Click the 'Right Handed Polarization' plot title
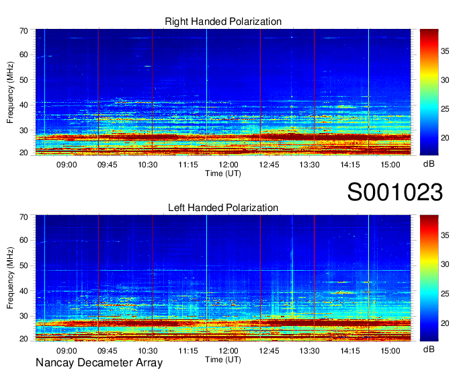 [223, 22]
